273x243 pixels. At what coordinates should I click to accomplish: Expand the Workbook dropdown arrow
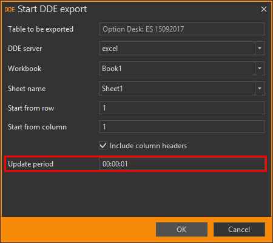(x=260, y=69)
